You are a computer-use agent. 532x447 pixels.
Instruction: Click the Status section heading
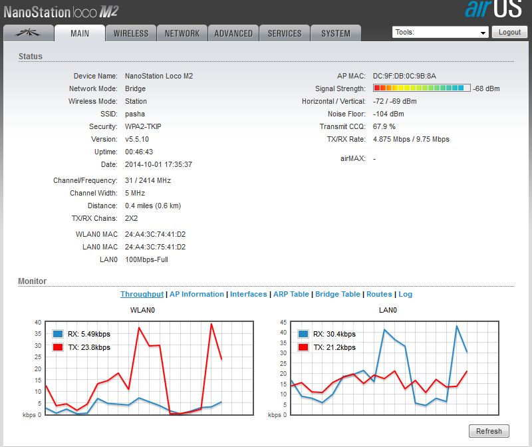pos(31,57)
